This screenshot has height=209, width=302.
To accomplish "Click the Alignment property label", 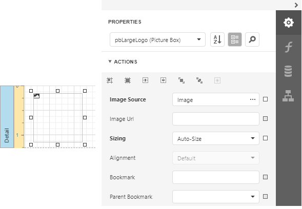I will pyautogui.click(x=123, y=158).
